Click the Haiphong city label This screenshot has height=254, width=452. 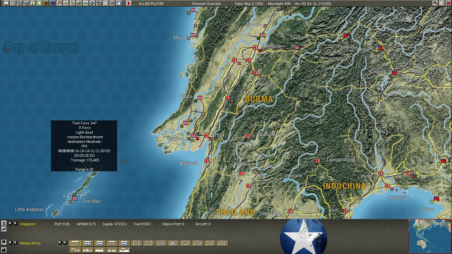pos(398,197)
